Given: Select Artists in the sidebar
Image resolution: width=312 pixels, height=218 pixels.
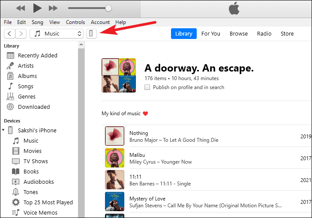Looking at the screenshot, I should pyautogui.click(x=26, y=66).
